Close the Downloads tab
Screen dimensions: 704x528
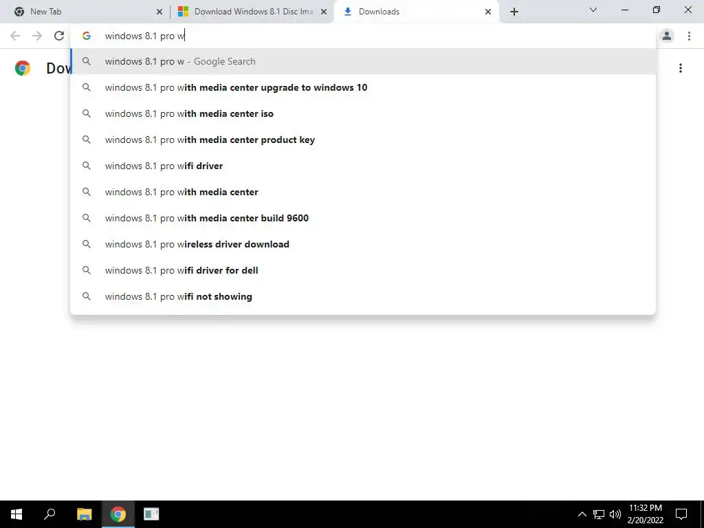[x=488, y=12]
